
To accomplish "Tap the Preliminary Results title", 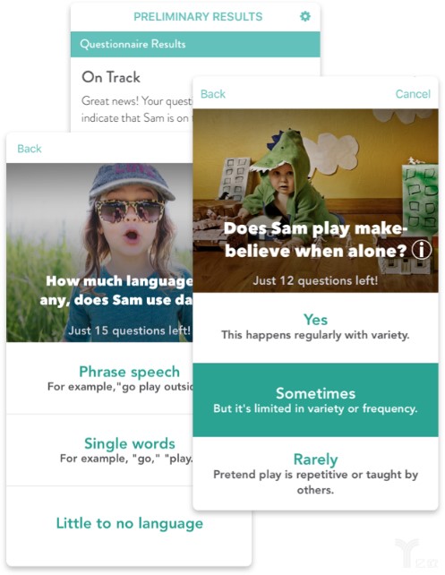I will (198, 16).
